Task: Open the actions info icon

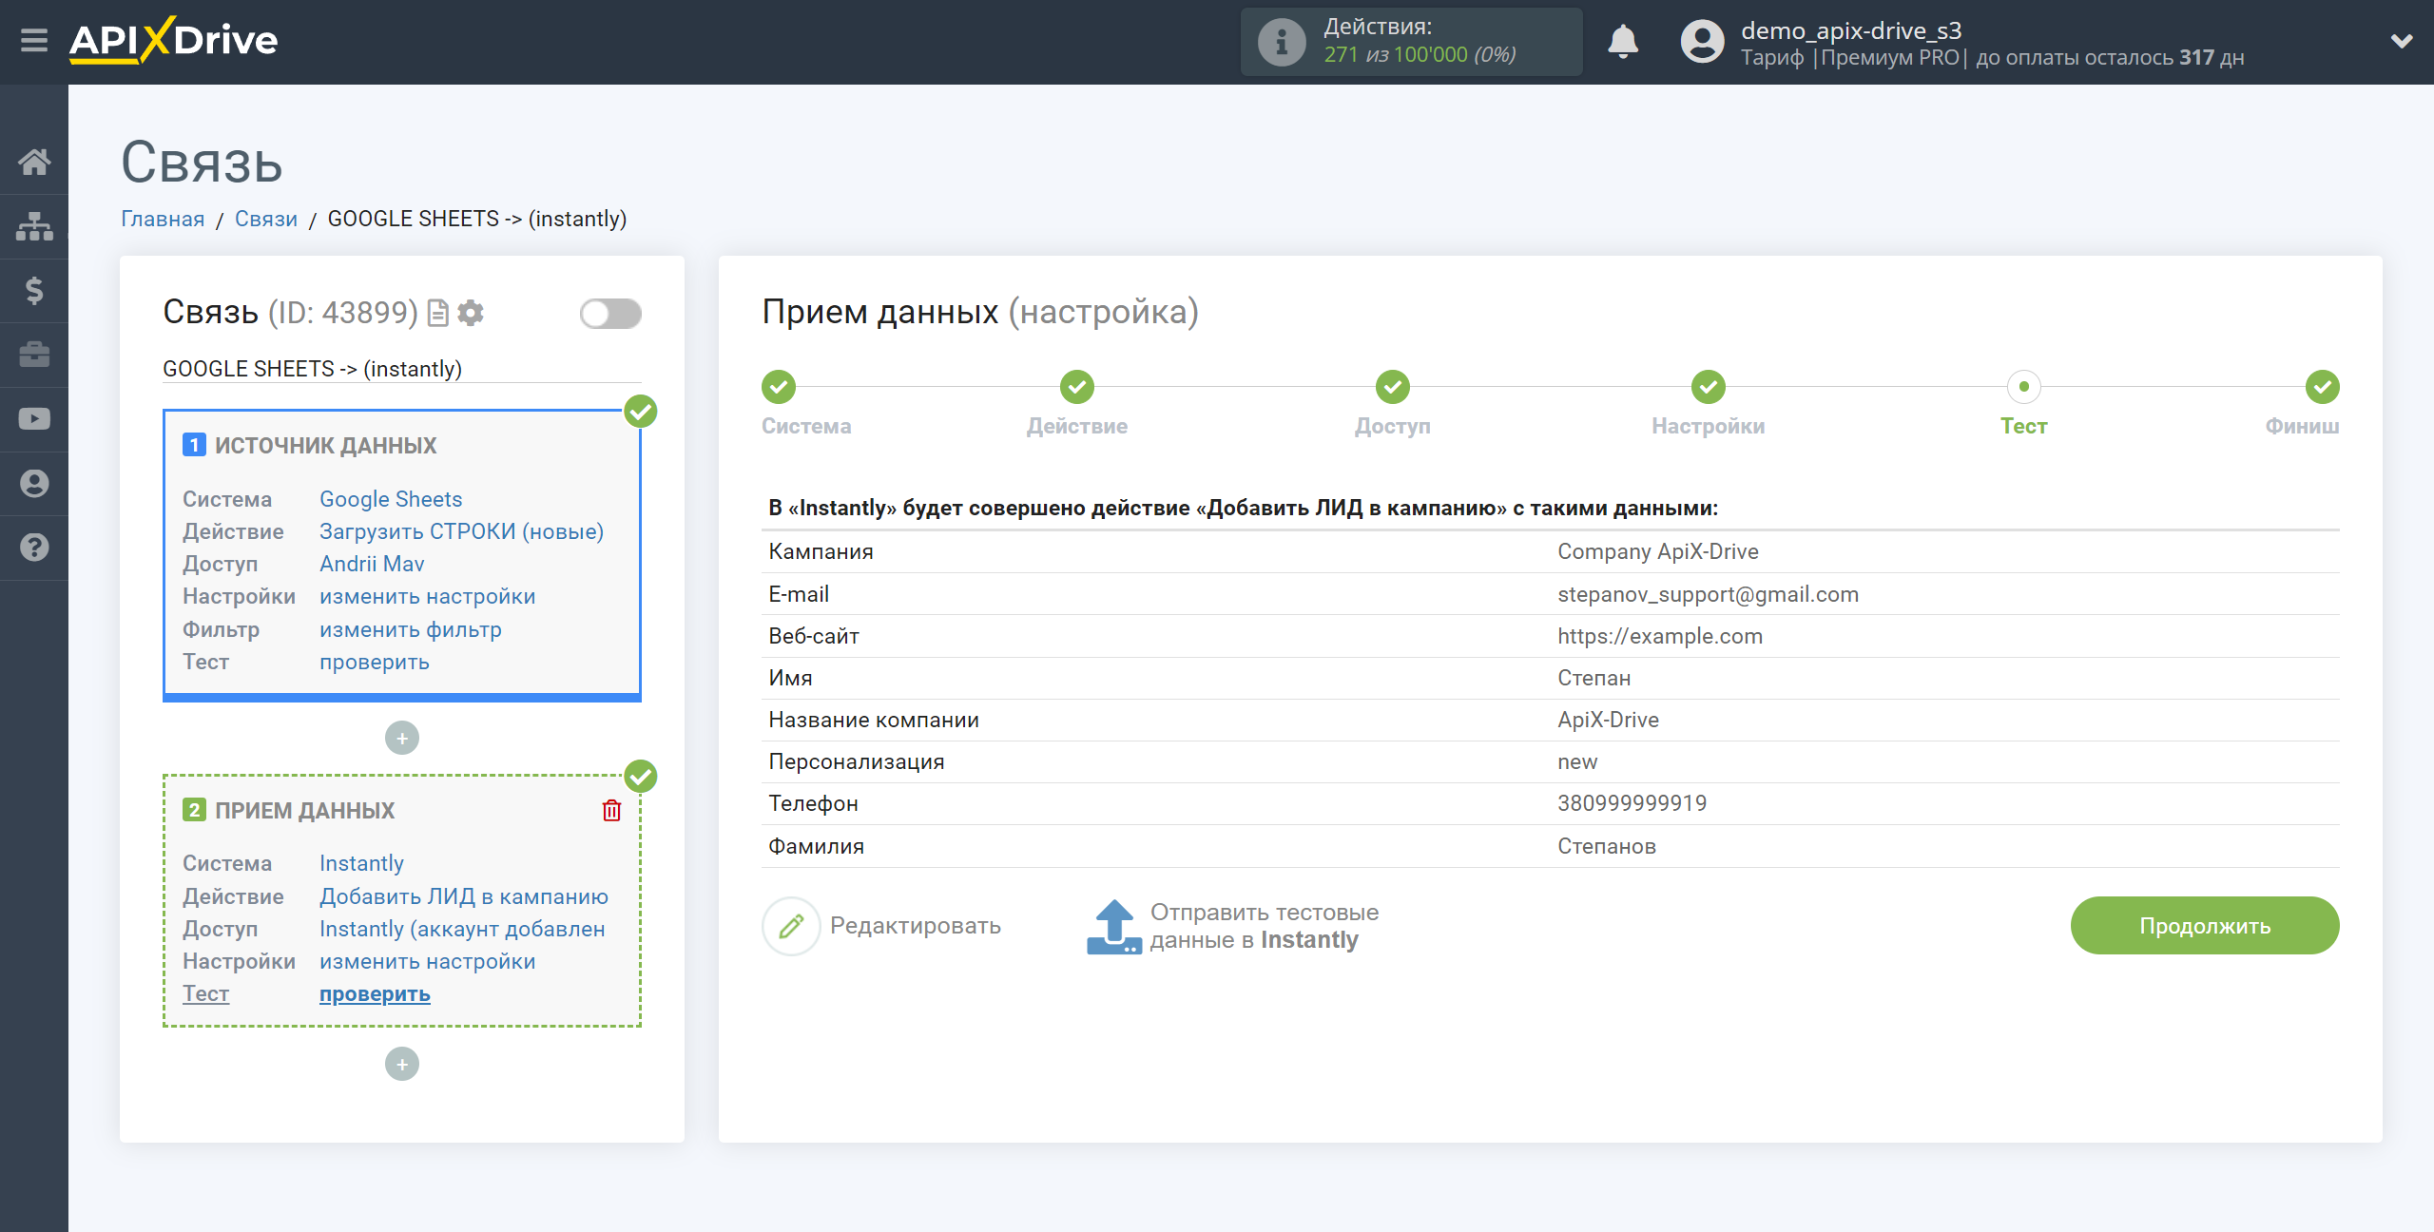Action: 1281,42
